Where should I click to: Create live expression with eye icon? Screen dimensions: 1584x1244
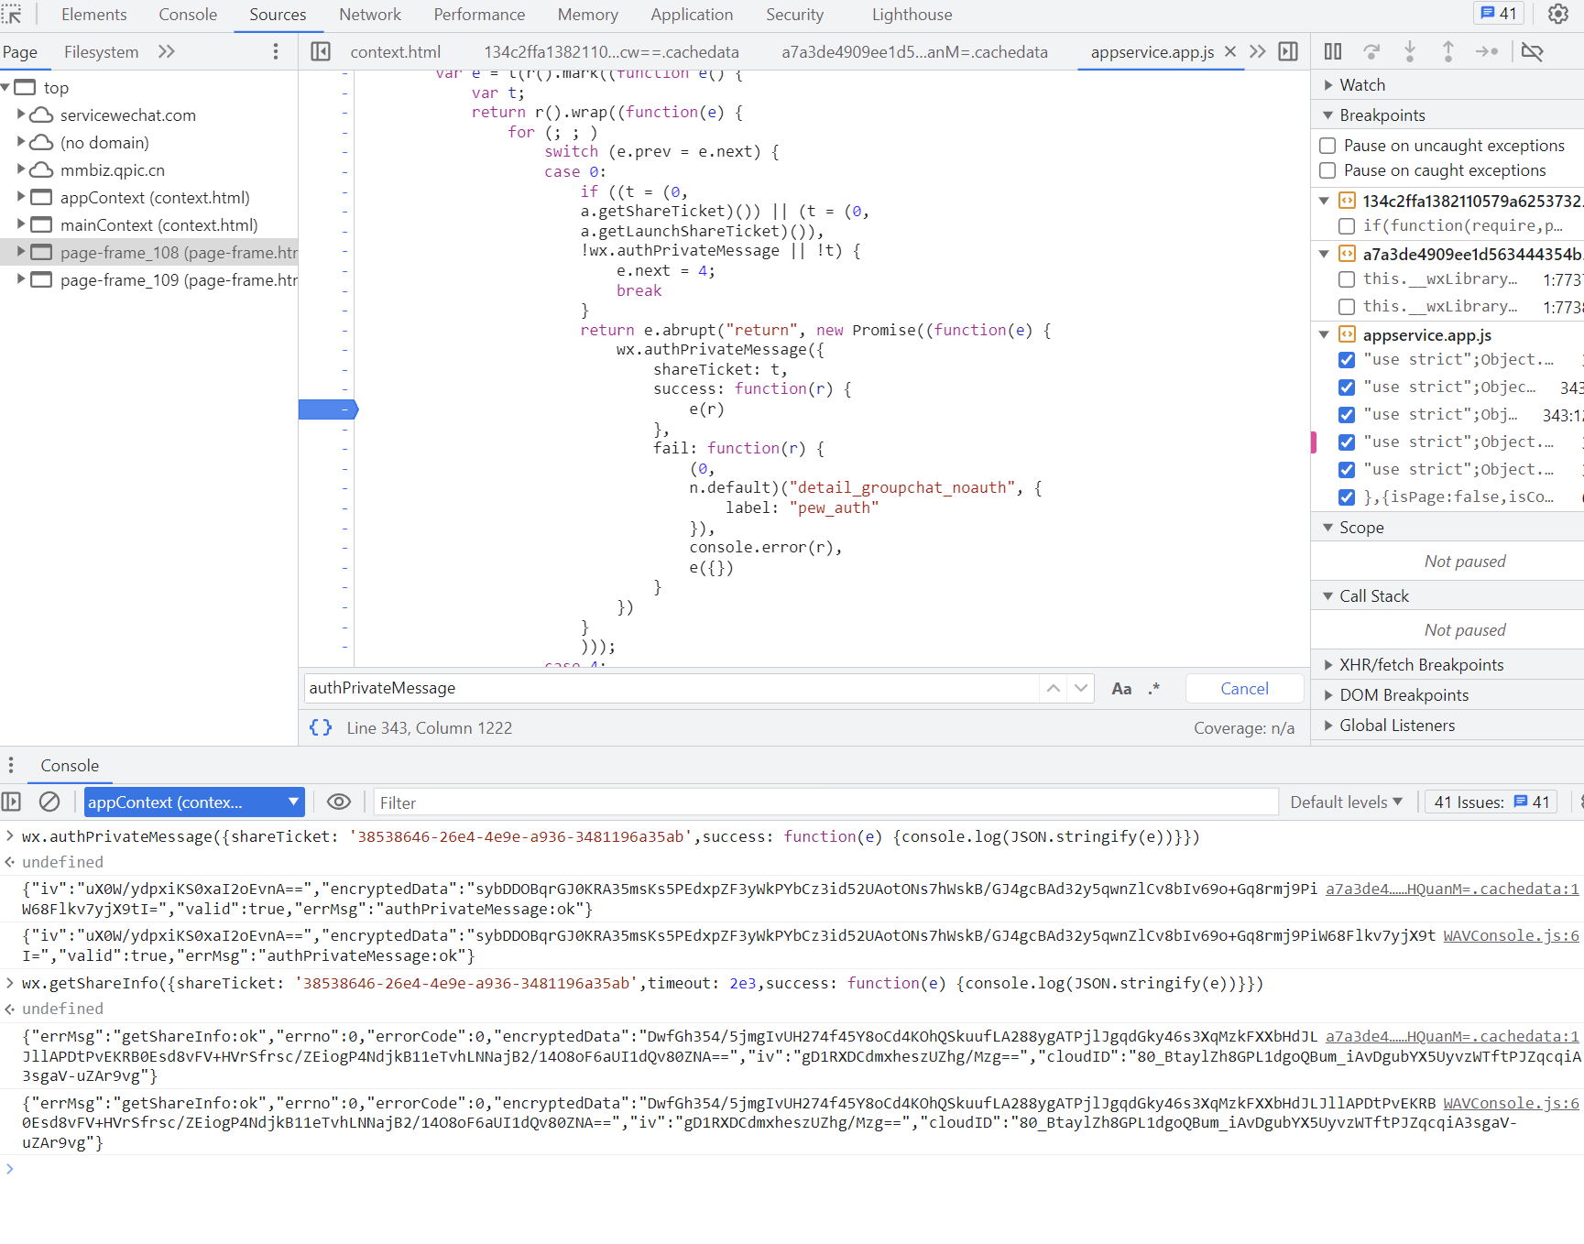[339, 802]
